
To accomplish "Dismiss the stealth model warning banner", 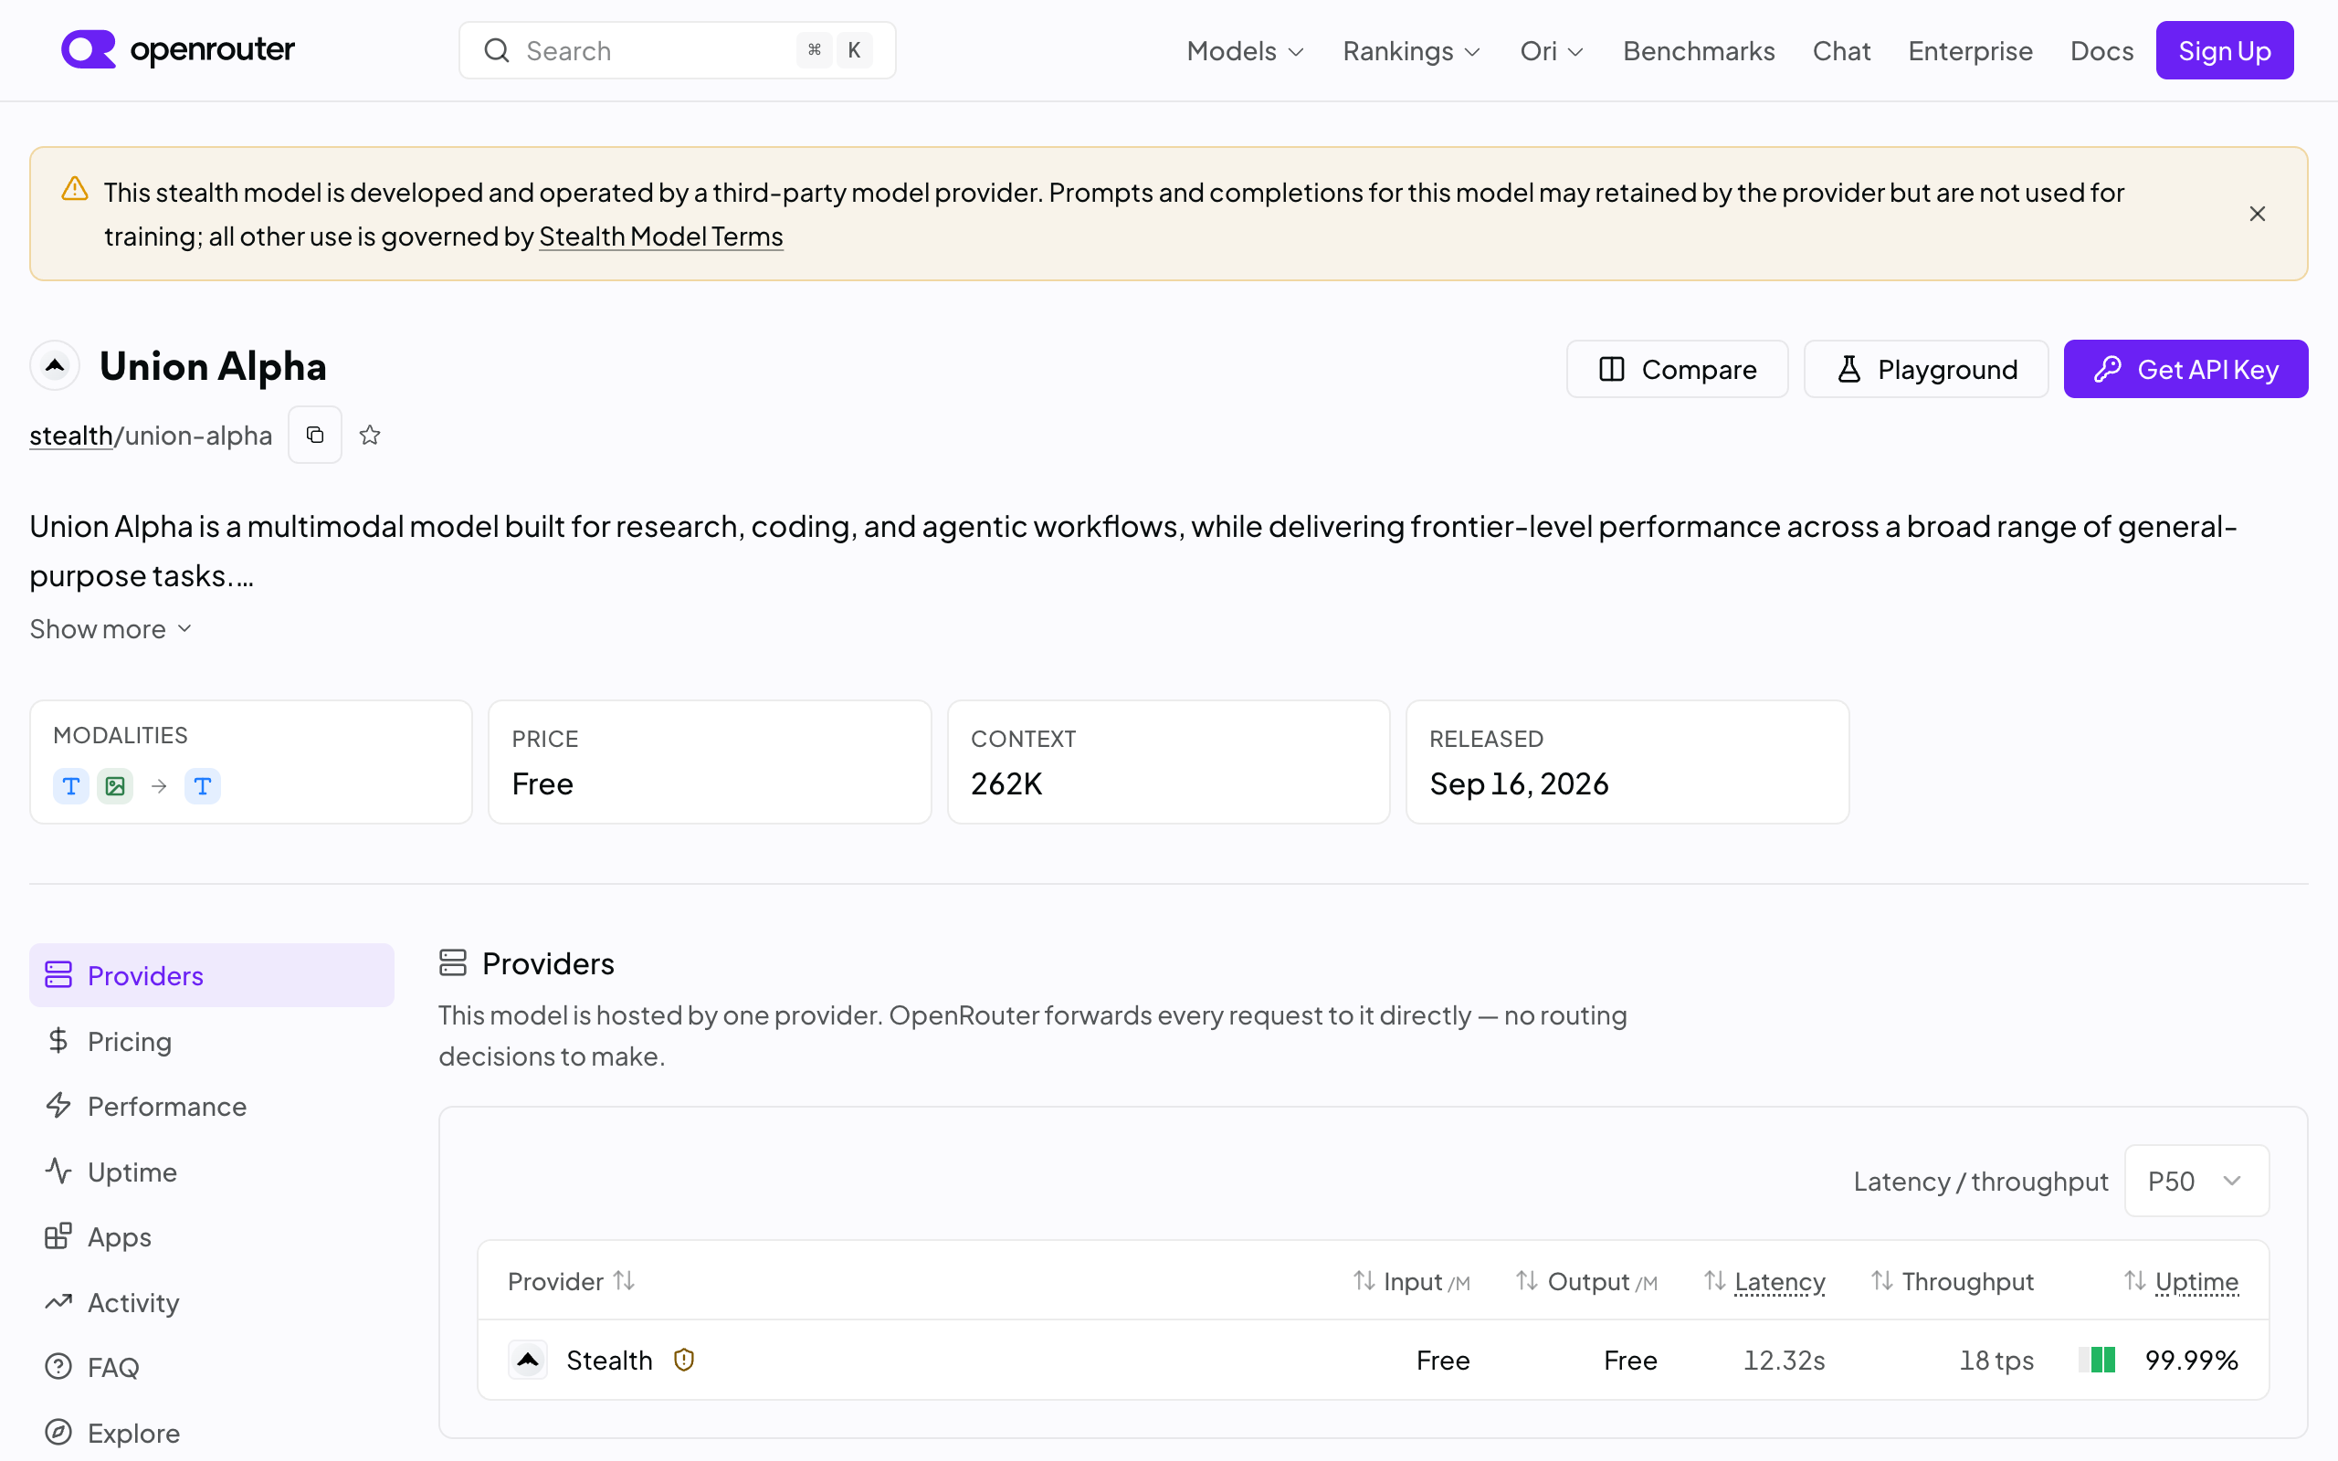I will point(2257,214).
